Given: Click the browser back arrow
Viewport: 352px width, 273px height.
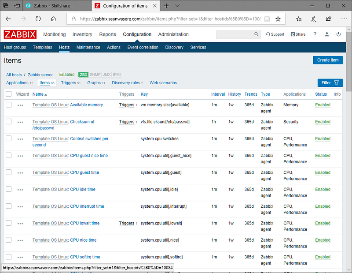Looking at the screenshot, I should [x=8, y=19].
